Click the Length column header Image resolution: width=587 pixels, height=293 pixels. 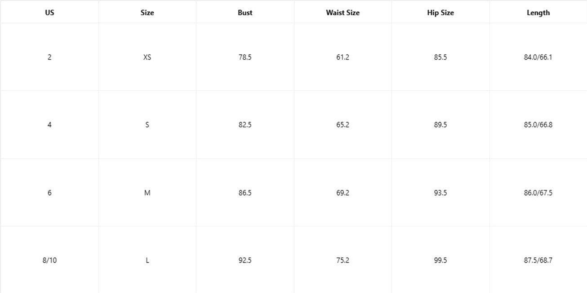click(x=538, y=13)
